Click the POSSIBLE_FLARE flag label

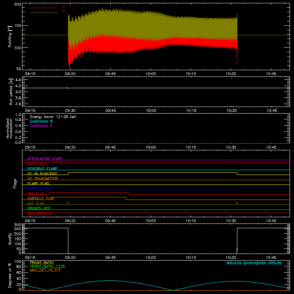42,169
